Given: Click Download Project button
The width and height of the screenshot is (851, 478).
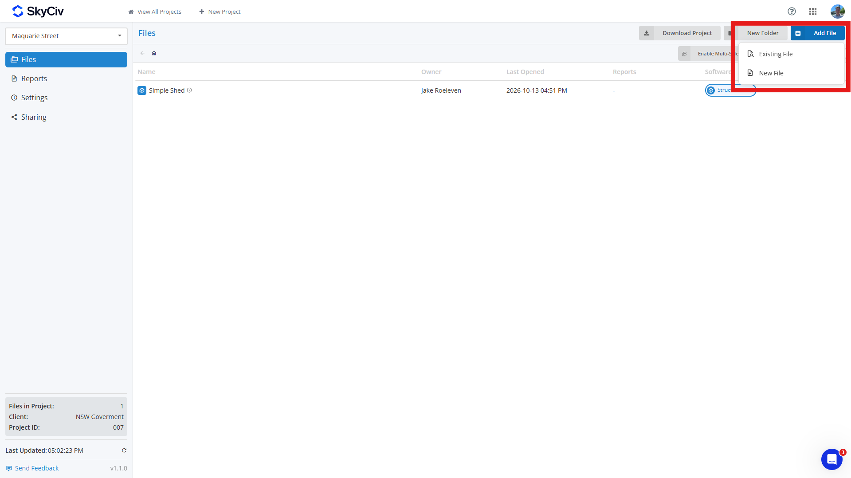Looking at the screenshot, I should (679, 33).
